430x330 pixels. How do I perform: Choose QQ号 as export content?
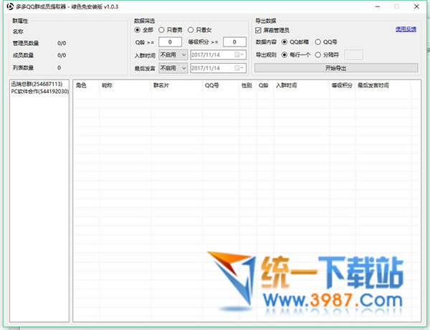(x=317, y=42)
